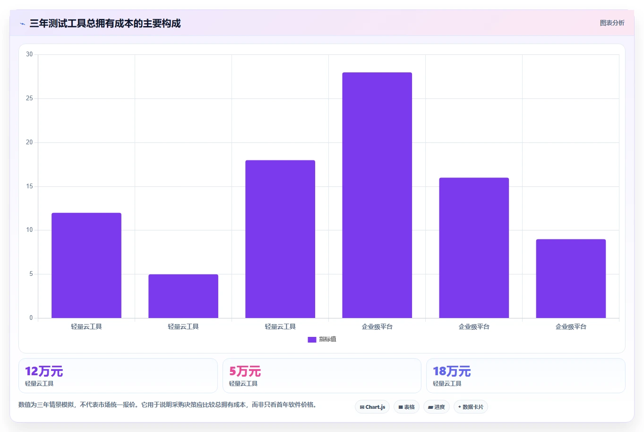Click the tallest bar with value 28
Screen dimensions: 644x432
point(377,195)
